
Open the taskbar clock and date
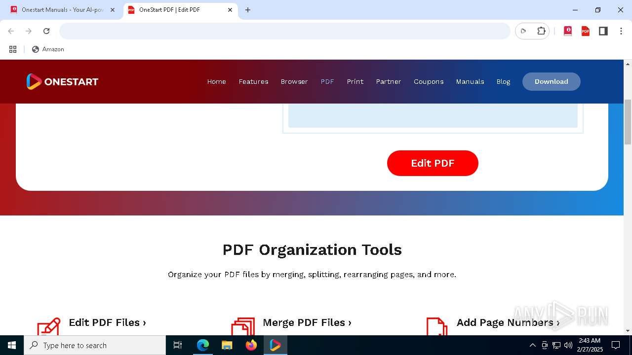click(x=589, y=345)
